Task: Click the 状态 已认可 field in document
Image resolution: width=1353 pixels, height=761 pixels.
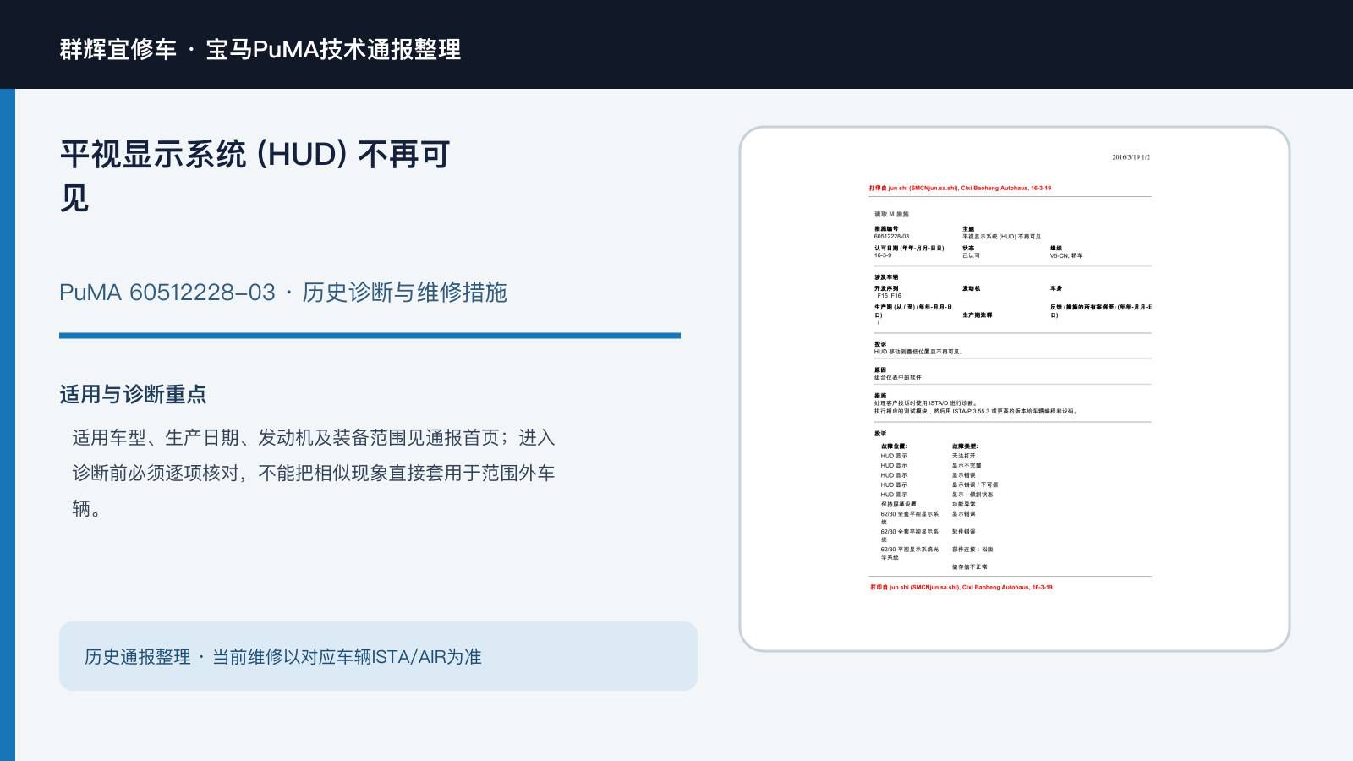Action: tap(972, 252)
